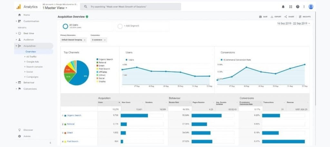Click the Home icon in sidebar
The width and height of the screenshot is (330, 147).
(20, 15)
